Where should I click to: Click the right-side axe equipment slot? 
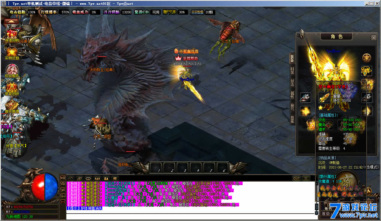point(367,98)
